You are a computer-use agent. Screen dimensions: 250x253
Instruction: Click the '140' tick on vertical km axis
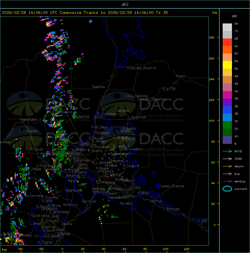pyautogui.click(x=212, y=79)
